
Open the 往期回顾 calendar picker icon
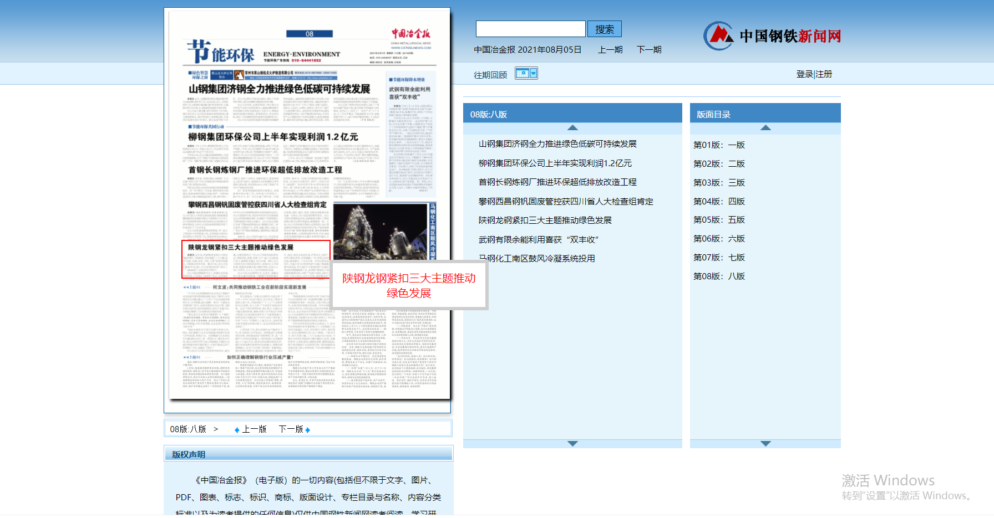526,73
